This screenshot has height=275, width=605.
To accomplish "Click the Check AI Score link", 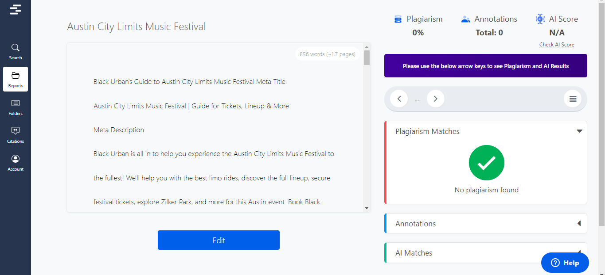I will pos(557,45).
